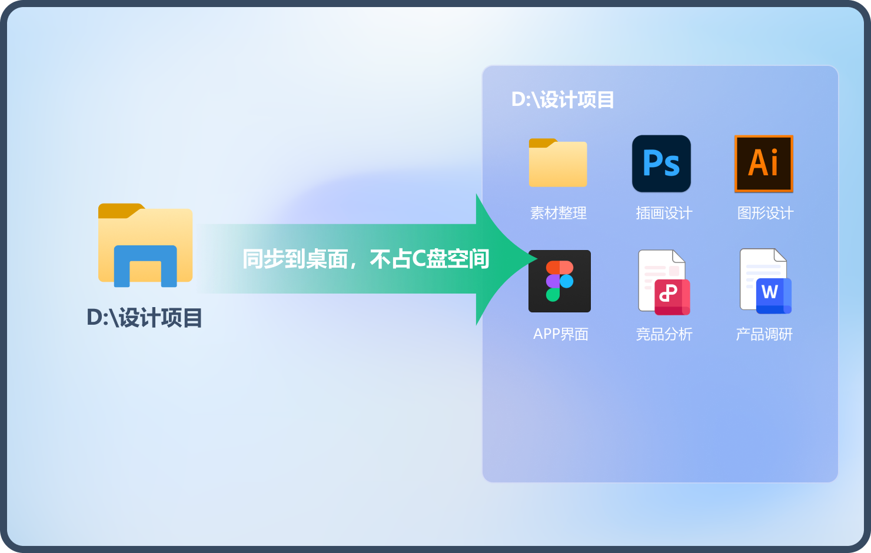This screenshot has height=553, width=871.
Task: Open the yellow 素材整理 folder icon
Action: coord(558,163)
